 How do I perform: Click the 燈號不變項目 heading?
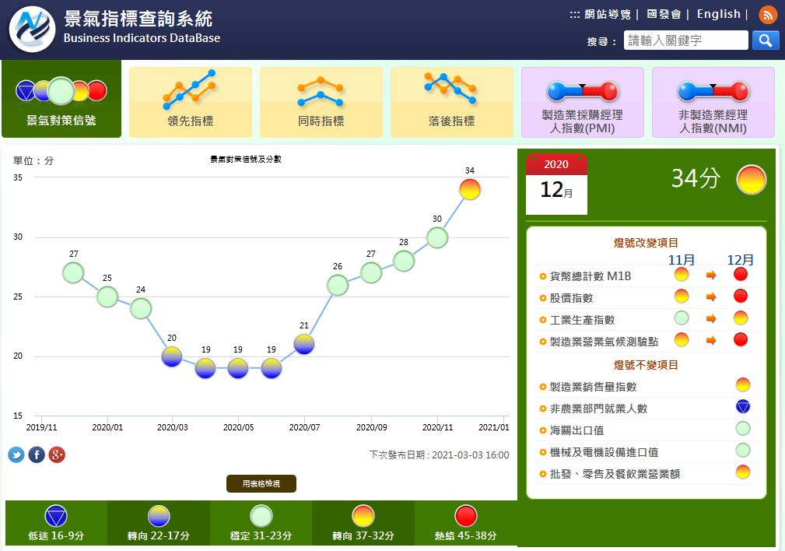click(x=646, y=365)
